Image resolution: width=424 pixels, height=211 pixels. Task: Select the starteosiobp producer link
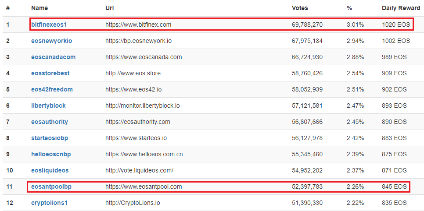[x=50, y=138]
